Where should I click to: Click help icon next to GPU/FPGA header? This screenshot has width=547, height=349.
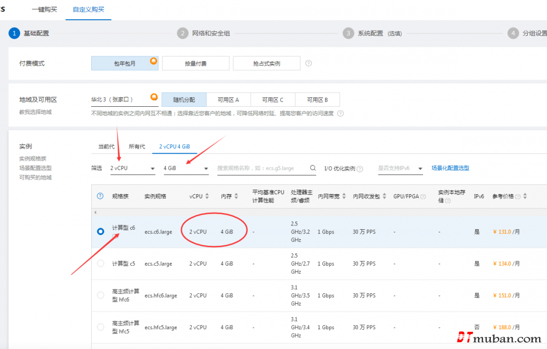pyautogui.click(x=423, y=197)
